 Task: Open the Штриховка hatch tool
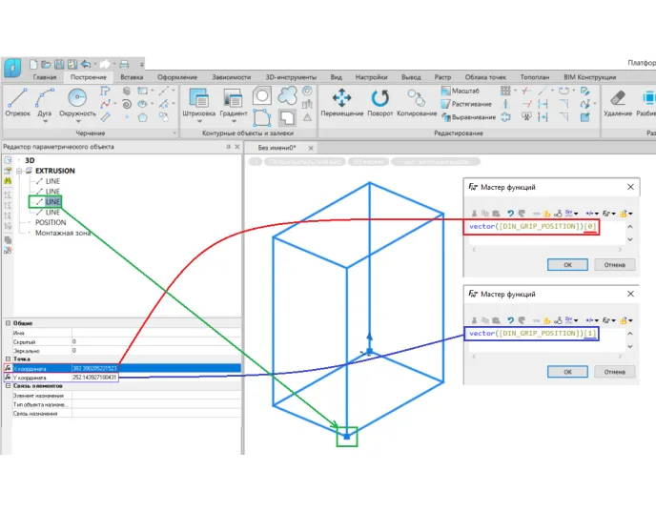(x=198, y=100)
